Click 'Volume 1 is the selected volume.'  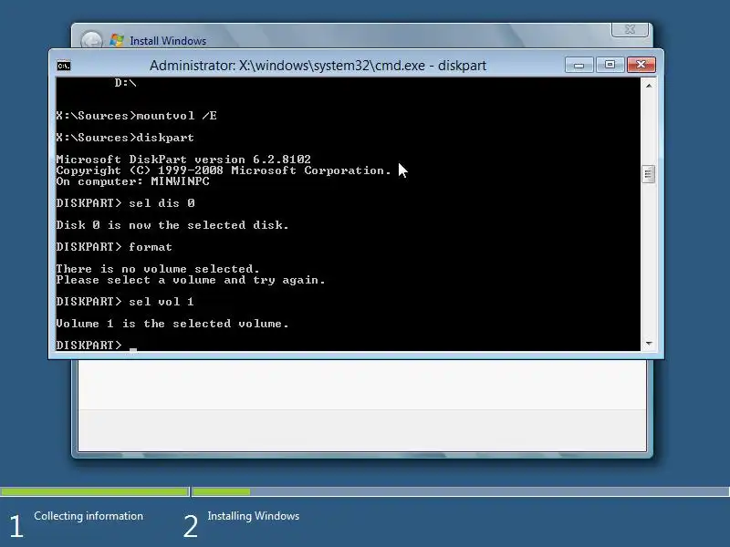pos(172,324)
